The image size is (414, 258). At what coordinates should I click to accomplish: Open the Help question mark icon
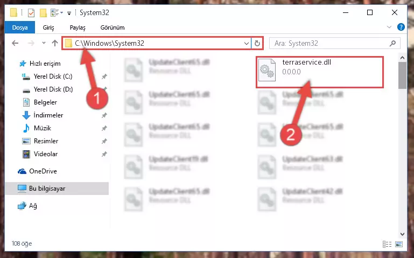pyautogui.click(x=401, y=27)
